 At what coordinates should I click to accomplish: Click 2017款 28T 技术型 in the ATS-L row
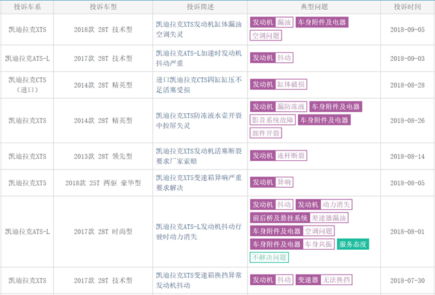pos(103,58)
